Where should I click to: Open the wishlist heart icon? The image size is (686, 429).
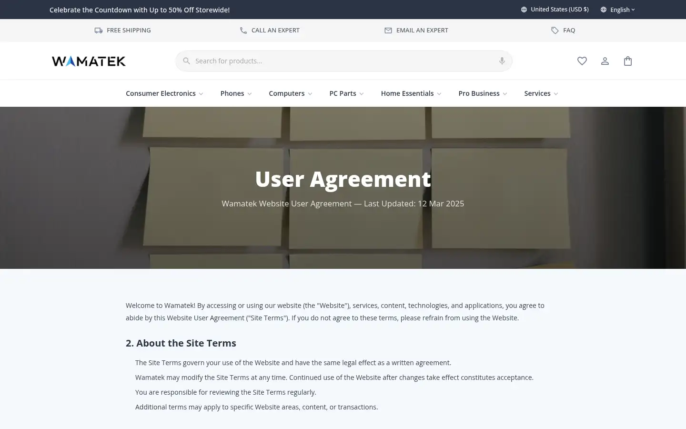(582, 61)
